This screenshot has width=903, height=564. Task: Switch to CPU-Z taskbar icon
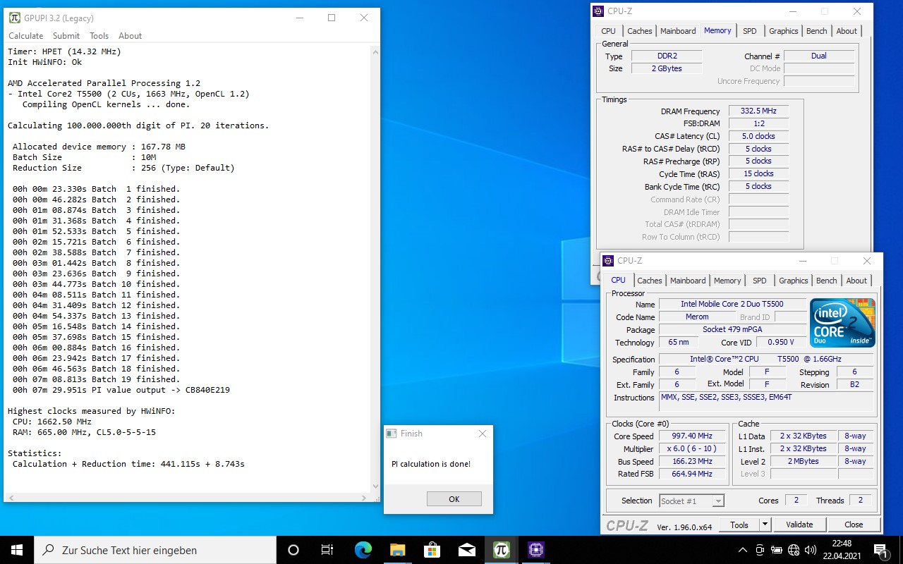(x=535, y=550)
